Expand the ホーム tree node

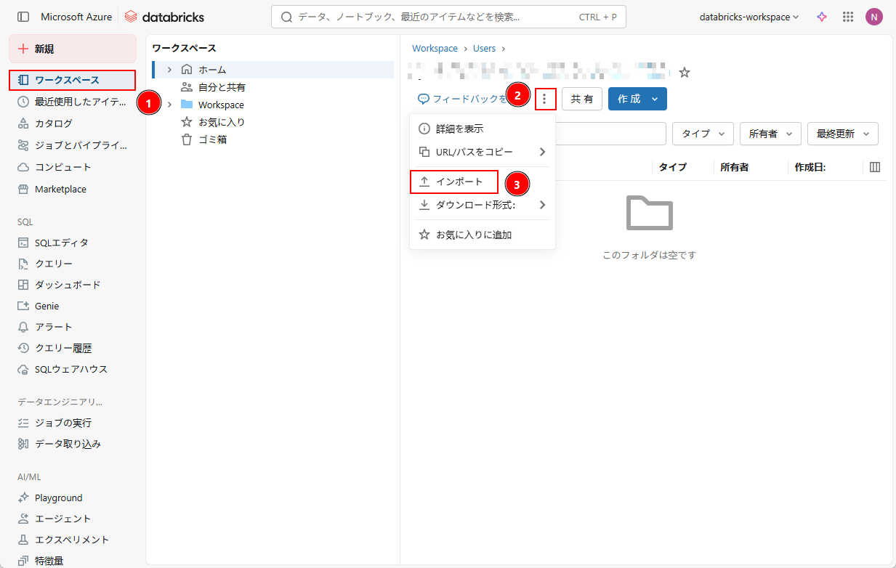169,70
